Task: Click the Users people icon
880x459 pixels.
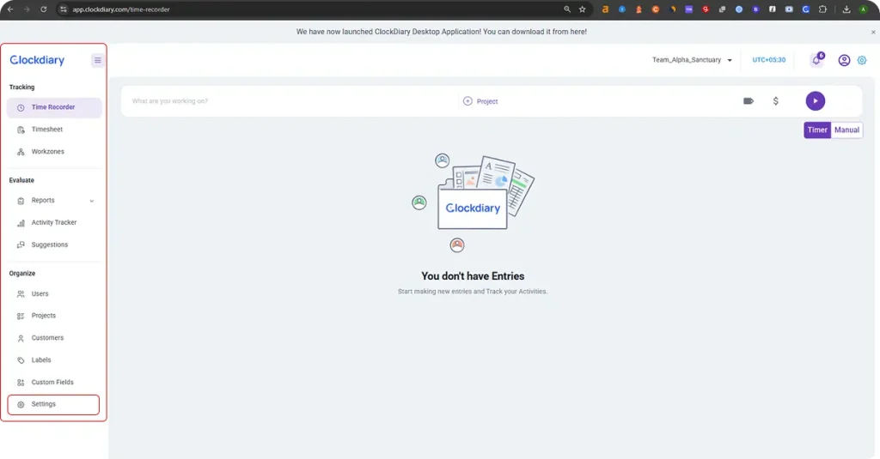Action: [21, 294]
